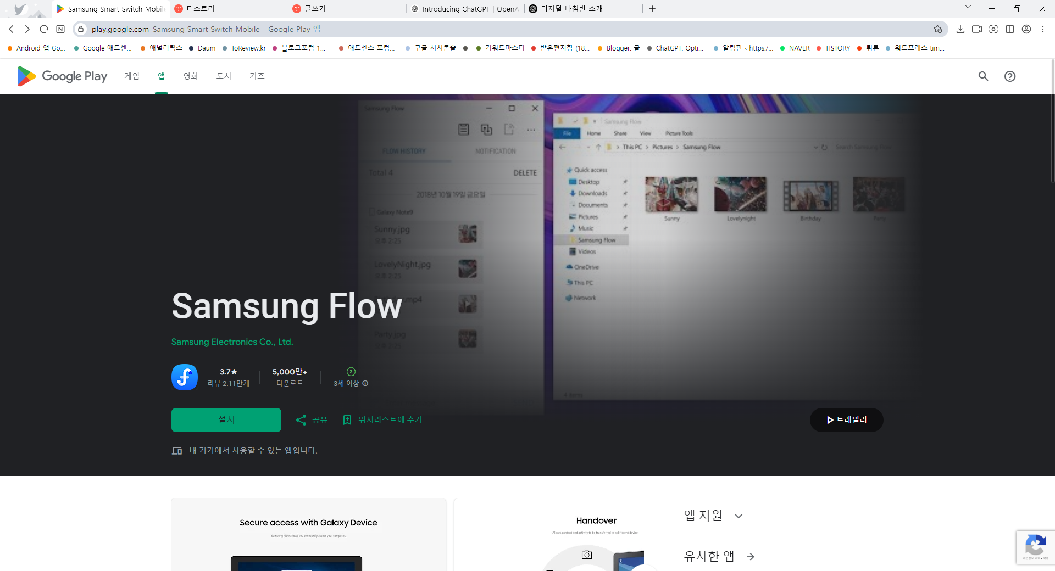Click the age rating info icon
Image resolution: width=1055 pixels, height=571 pixels.
click(364, 384)
